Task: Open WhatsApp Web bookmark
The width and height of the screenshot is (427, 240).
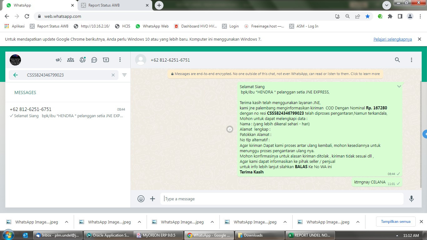Action: 152,26
